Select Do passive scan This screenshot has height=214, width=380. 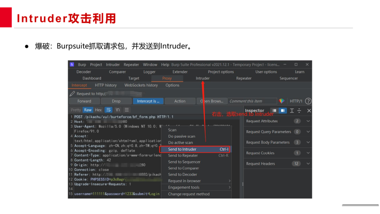[x=197, y=136]
